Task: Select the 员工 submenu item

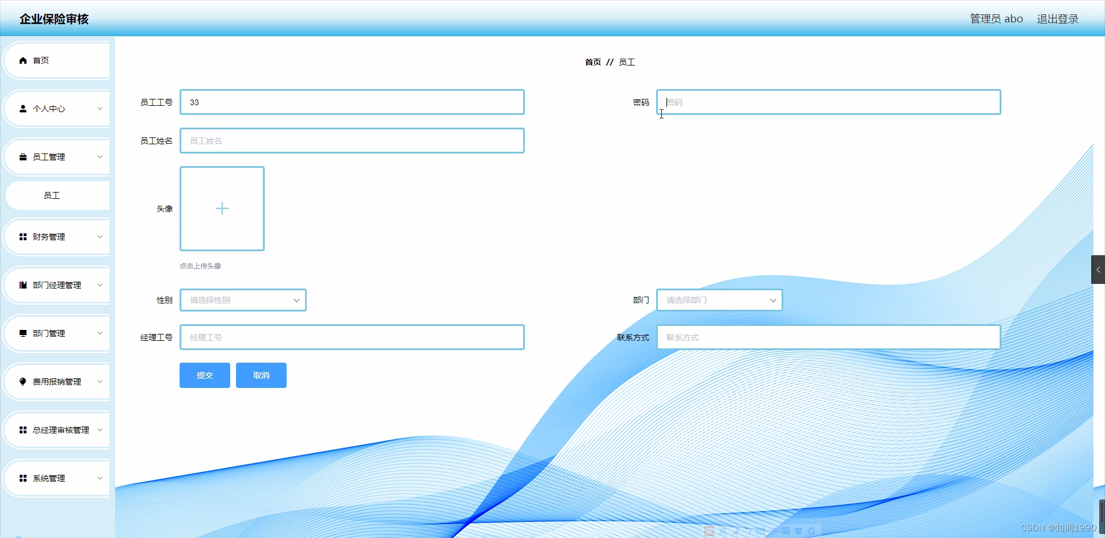Action: pyautogui.click(x=52, y=195)
